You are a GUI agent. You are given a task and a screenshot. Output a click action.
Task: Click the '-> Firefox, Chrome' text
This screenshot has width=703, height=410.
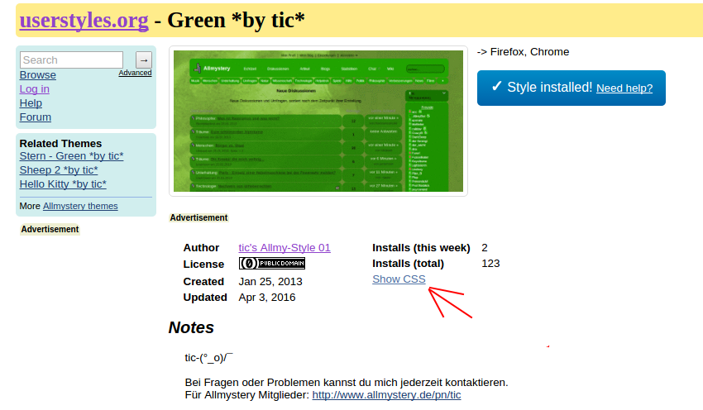[523, 52]
